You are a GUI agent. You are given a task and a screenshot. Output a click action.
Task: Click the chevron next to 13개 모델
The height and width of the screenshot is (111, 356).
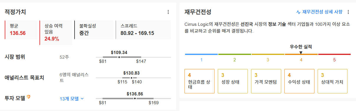pyautogui.click(x=82, y=99)
